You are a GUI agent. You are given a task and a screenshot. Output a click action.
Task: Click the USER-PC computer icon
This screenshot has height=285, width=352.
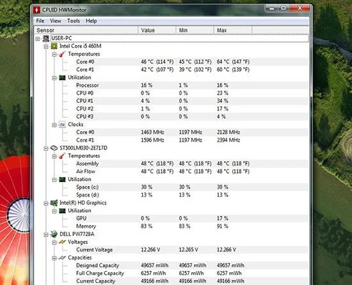tap(46, 38)
